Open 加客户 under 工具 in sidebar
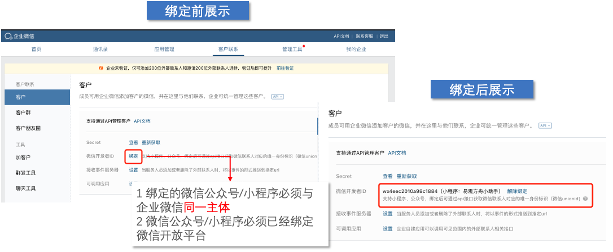This screenshot has height=252, width=613. click(24, 157)
